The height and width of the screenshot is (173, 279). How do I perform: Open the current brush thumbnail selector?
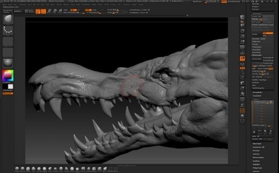click(x=8, y=20)
